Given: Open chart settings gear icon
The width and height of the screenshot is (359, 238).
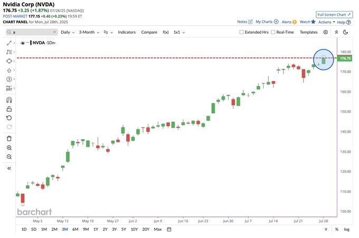Looking at the screenshot, I should (325, 32).
